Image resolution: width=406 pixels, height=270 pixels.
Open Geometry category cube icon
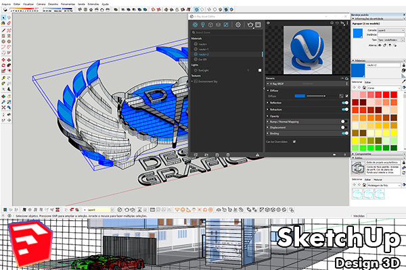[x=210, y=25]
